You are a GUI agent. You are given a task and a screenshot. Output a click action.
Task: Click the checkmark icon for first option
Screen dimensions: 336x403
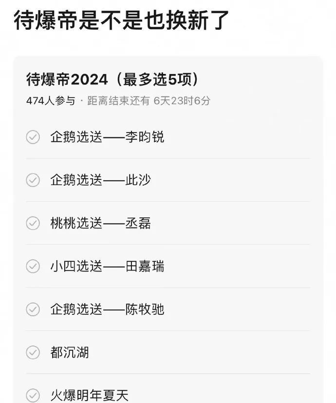point(33,138)
